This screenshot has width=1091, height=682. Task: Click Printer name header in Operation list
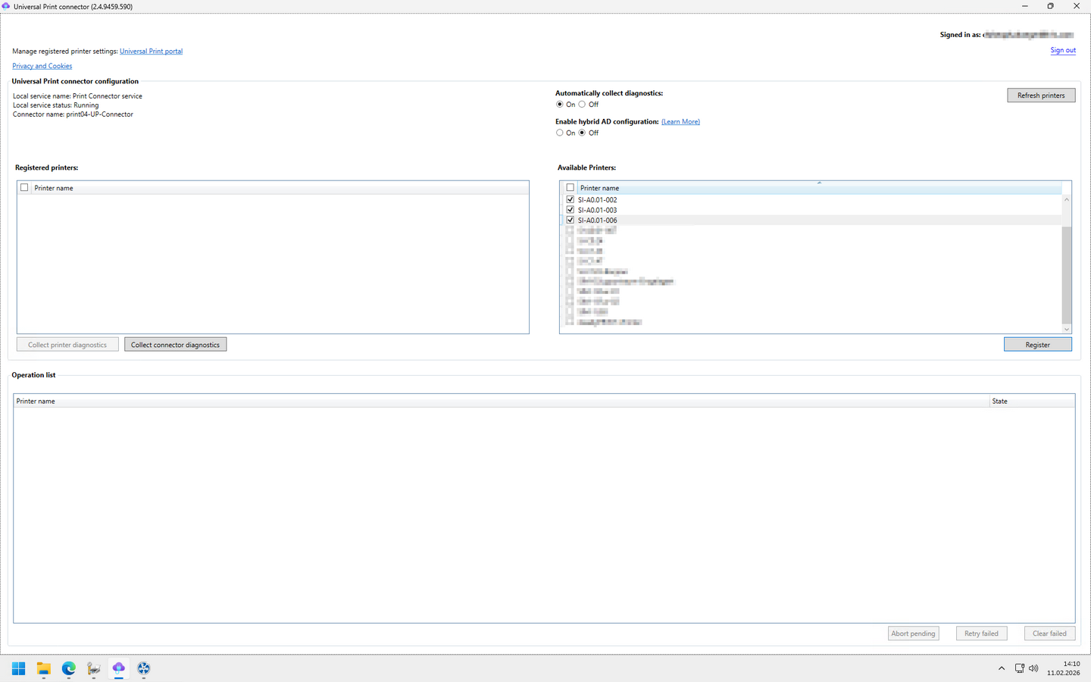click(36, 401)
